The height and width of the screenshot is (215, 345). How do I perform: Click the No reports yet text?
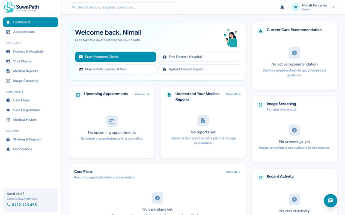(x=203, y=132)
